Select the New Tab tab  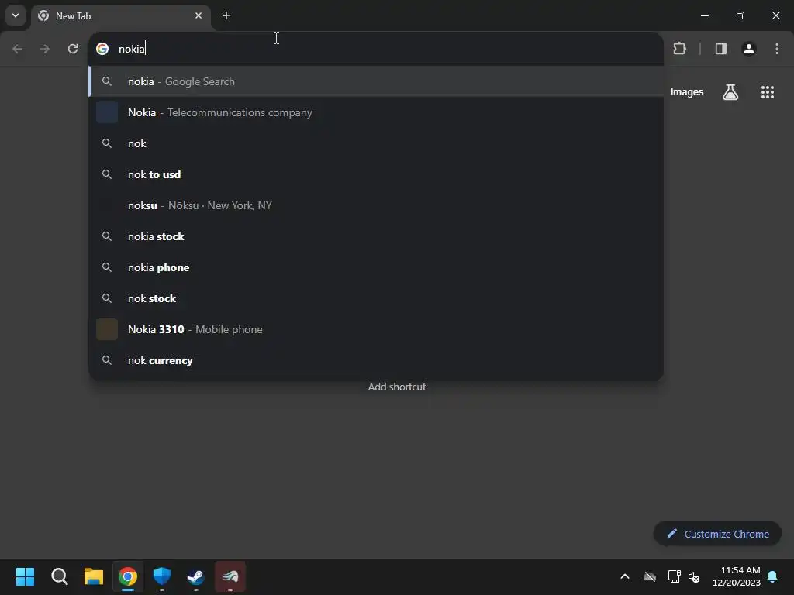tap(121, 16)
